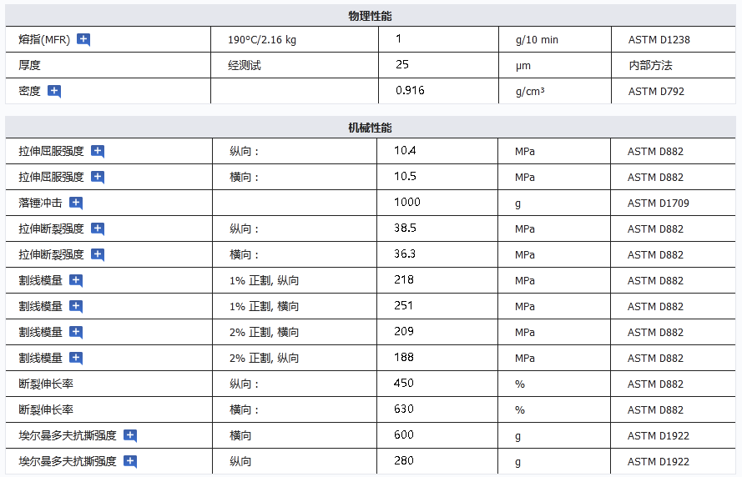
Task: Open plus icon for 拉伸断裂强度 横向 row
Action: pyautogui.click(x=98, y=254)
